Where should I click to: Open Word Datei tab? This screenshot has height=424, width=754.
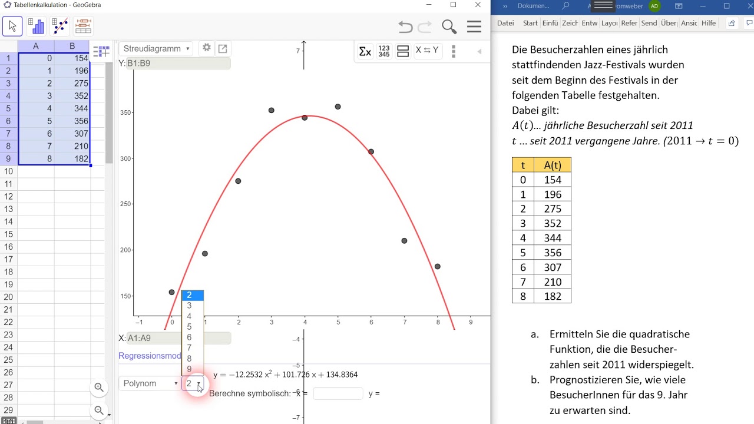click(x=505, y=23)
